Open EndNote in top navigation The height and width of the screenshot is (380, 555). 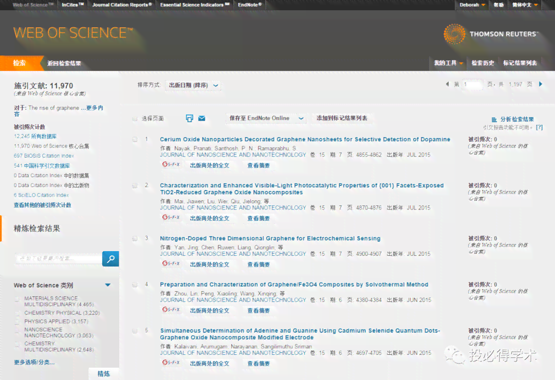pyautogui.click(x=250, y=5)
